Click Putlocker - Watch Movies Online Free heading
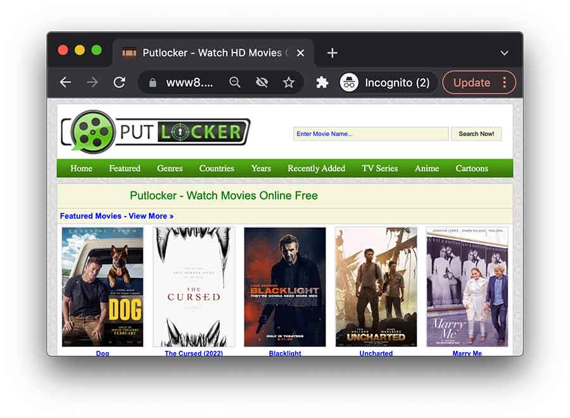The width and height of the screenshot is (570, 418). (224, 196)
